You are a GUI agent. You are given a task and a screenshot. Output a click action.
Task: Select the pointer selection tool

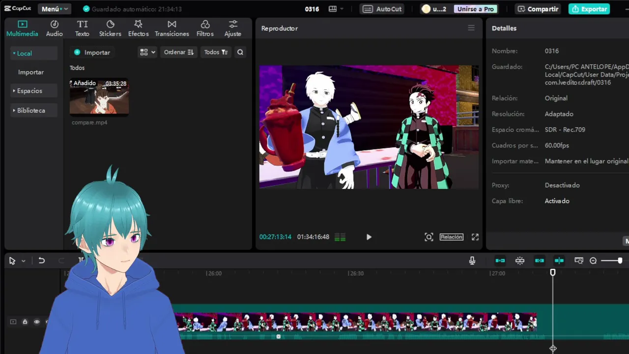(12, 261)
